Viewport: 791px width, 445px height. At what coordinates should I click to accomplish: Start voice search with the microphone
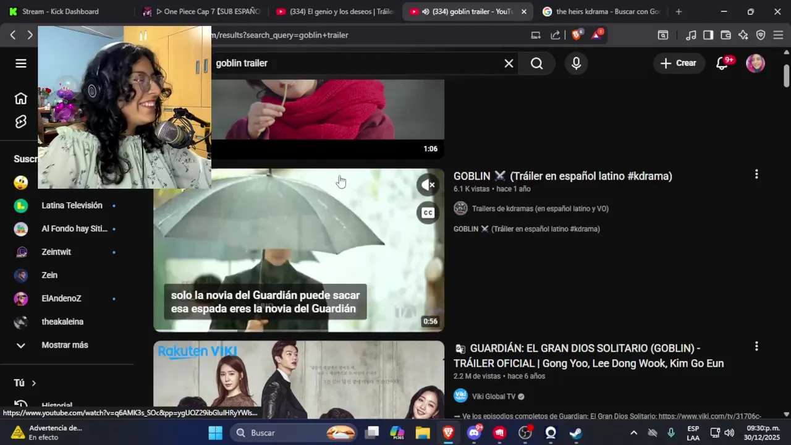(576, 63)
